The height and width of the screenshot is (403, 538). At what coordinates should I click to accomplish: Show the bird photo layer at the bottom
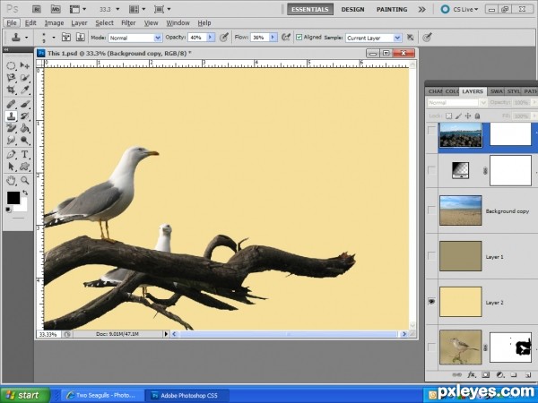[431, 347]
